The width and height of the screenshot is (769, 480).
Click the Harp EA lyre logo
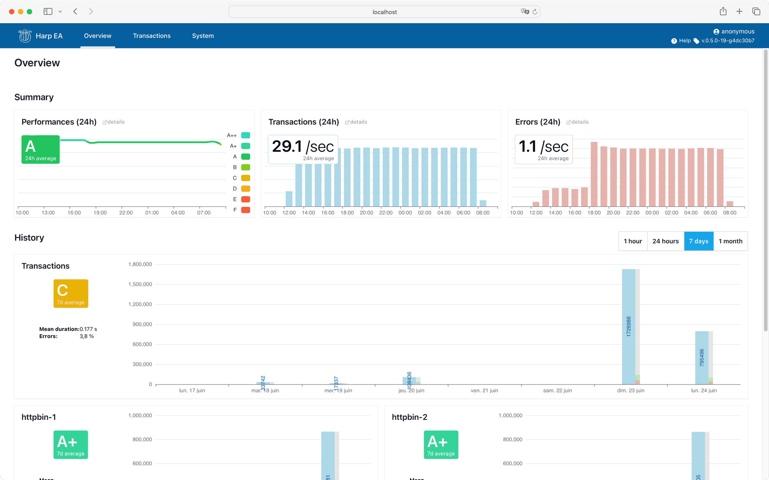point(24,36)
